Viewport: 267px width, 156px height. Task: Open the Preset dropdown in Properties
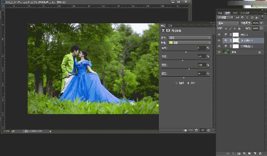(x=189, y=38)
